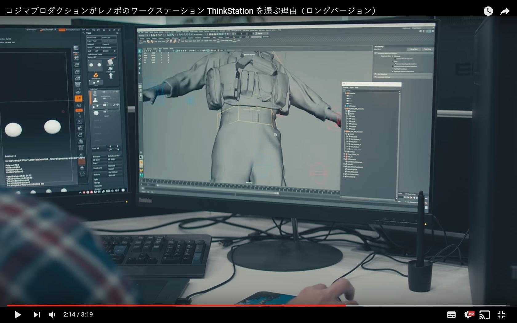This screenshot has width=517, height=323.
Task: Toggle subtitles/closed captions on
Action: point(451,314)
